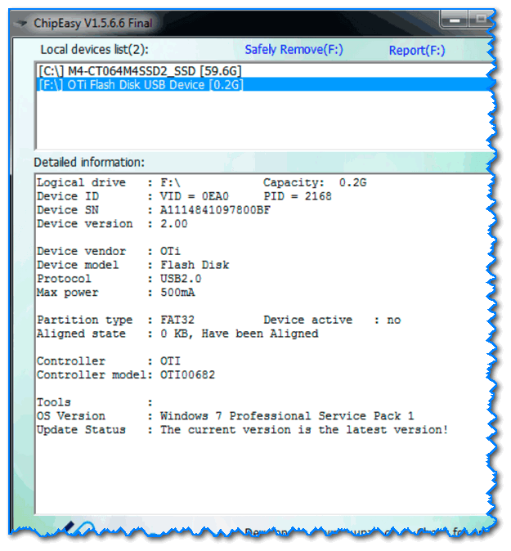
Task: Click the Device SN value A1114841097800BF
Action: click(215, 210)
